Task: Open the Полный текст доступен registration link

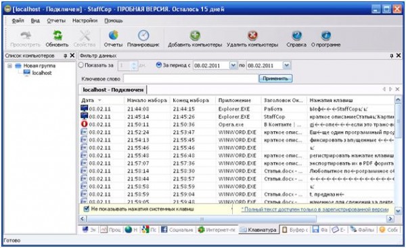Action: pos(315,209)
